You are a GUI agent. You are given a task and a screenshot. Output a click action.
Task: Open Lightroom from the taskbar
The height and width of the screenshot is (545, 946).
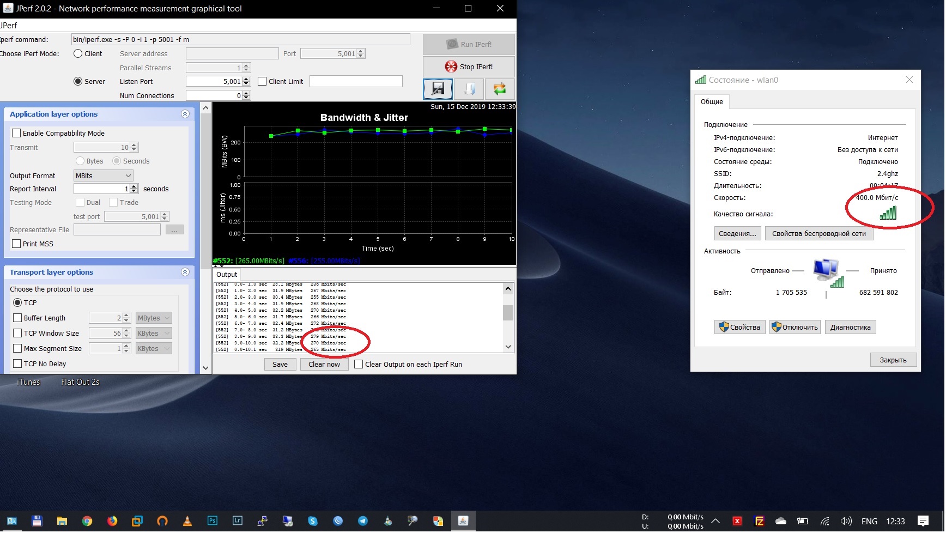[x=238, y=521]
